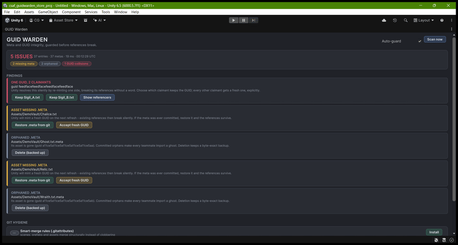Select the GUID Warden tab
The image size is (458, 245).
coord(16,29)
